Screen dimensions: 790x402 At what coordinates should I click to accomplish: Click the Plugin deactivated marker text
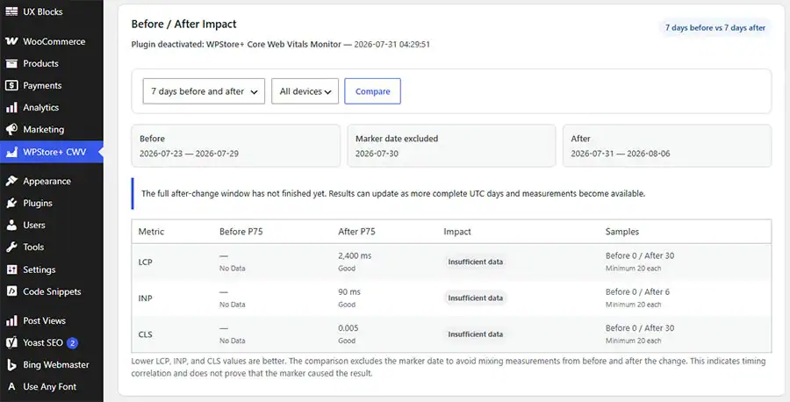tap(280, 45)
